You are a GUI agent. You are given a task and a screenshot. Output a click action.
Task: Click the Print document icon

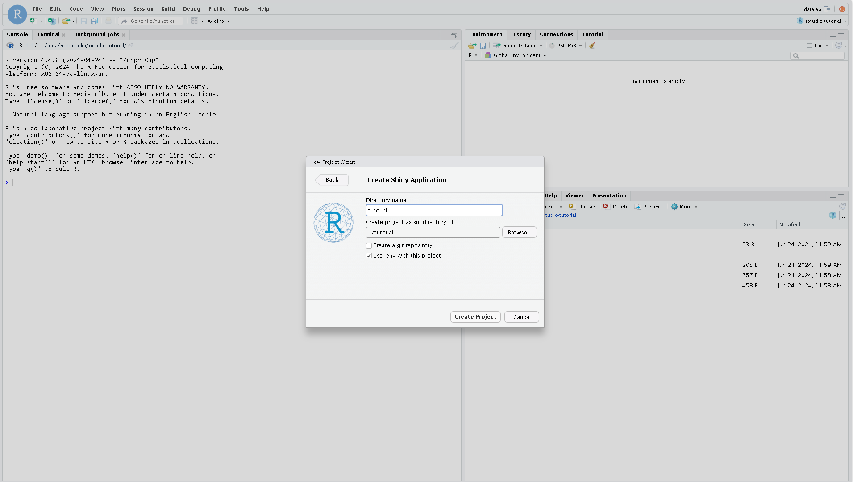pos(108,21)
